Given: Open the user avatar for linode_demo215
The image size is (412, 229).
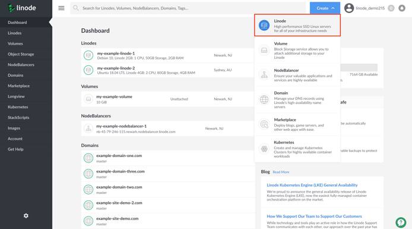Looking at the screenshot, I should coord(349,8).
